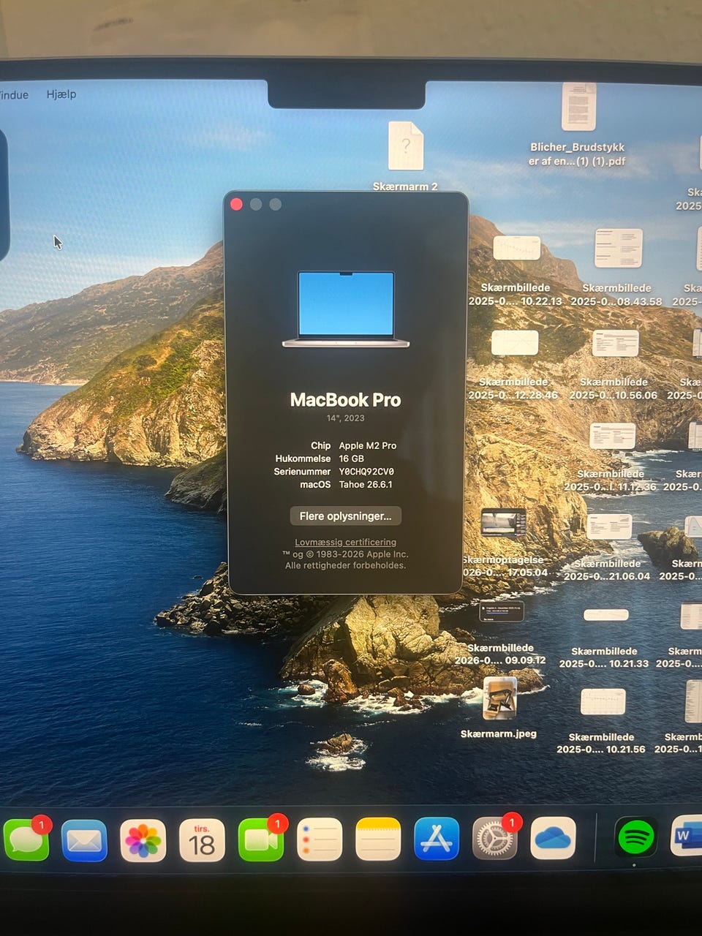
Task: Click the serial number Y0CHQ92CV0
Action: pos(366,472)
